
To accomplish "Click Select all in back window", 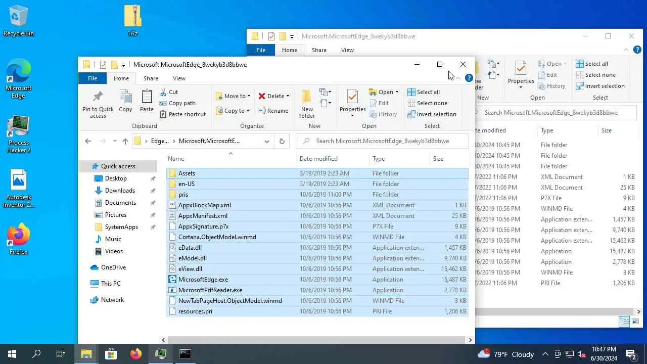I will [592, 64].
